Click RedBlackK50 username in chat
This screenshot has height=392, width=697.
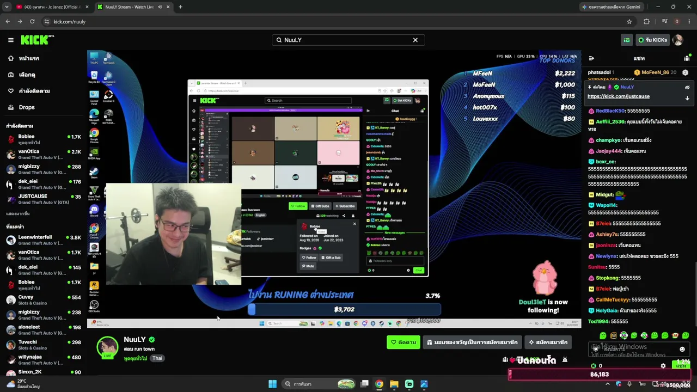pyautogui.click(x=611, y=111)
